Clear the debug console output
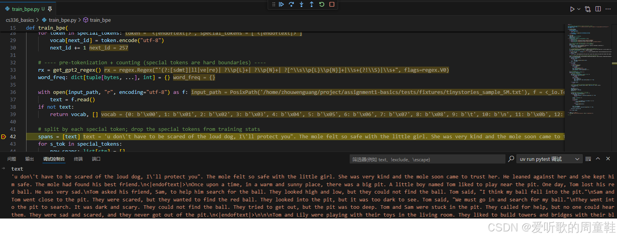The width and height of the screenshot is (617, 238). [x=588, y=159]
